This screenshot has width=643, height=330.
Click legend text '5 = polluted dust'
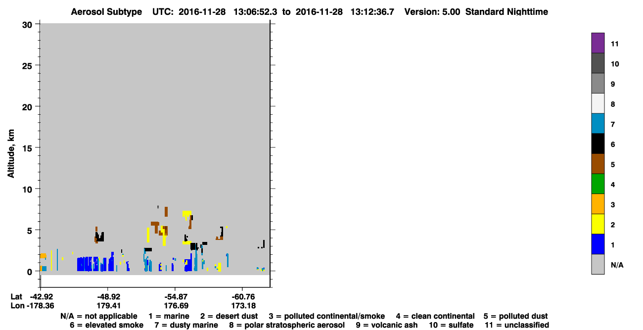pyautogui.click(x=515, y=316)
